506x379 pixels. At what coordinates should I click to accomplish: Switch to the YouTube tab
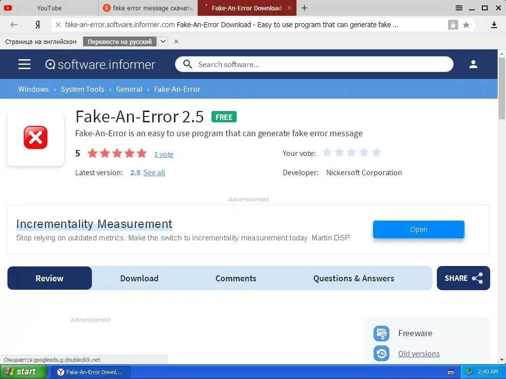(x=49, y=8)
